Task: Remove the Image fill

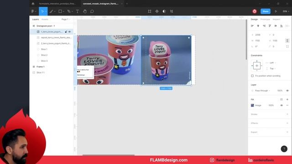Action: point(287,105)
